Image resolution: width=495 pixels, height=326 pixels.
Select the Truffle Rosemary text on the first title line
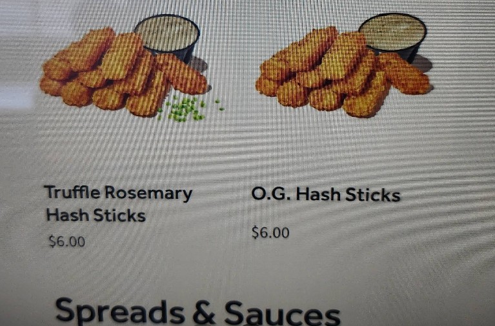(118, 192)
